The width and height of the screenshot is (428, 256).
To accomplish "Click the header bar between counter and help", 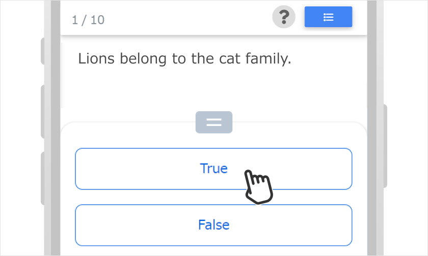I will pyautogui.click(x=189, y=18).
